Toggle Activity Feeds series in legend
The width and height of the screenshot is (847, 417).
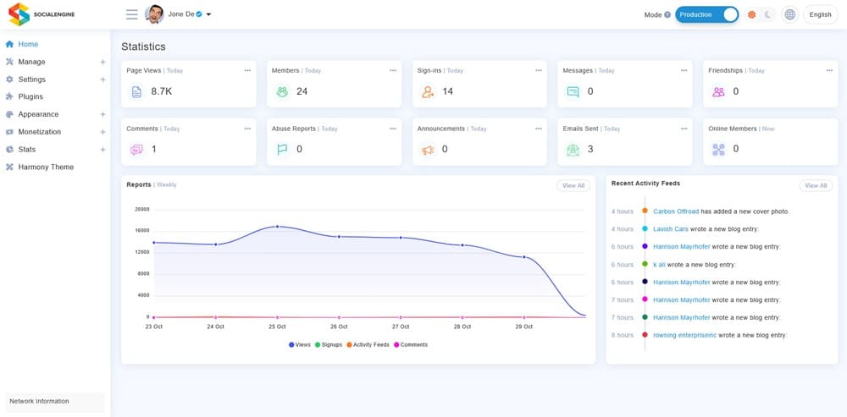[368, 345]
